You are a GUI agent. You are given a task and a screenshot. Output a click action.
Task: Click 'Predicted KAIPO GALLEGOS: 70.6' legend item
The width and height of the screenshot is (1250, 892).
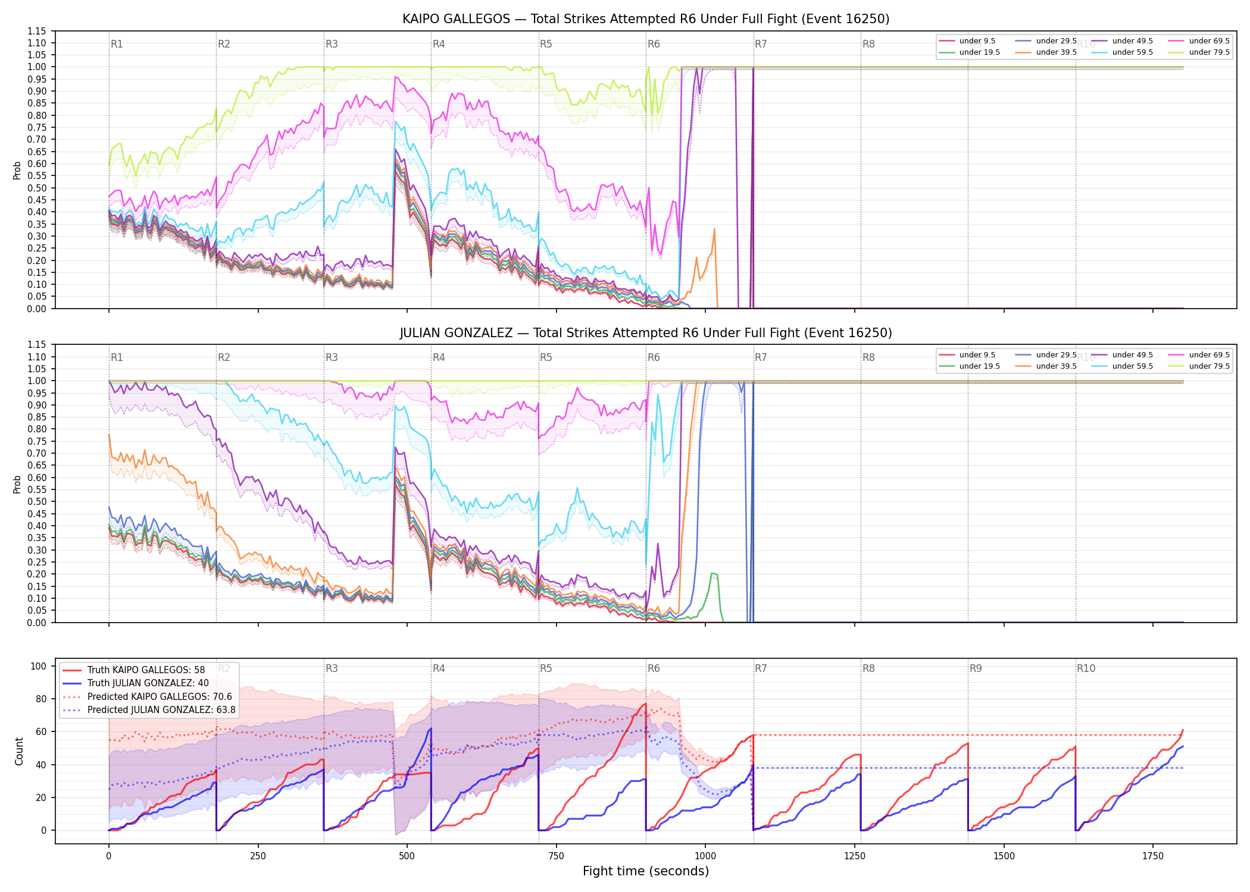(x=147, y=696)
